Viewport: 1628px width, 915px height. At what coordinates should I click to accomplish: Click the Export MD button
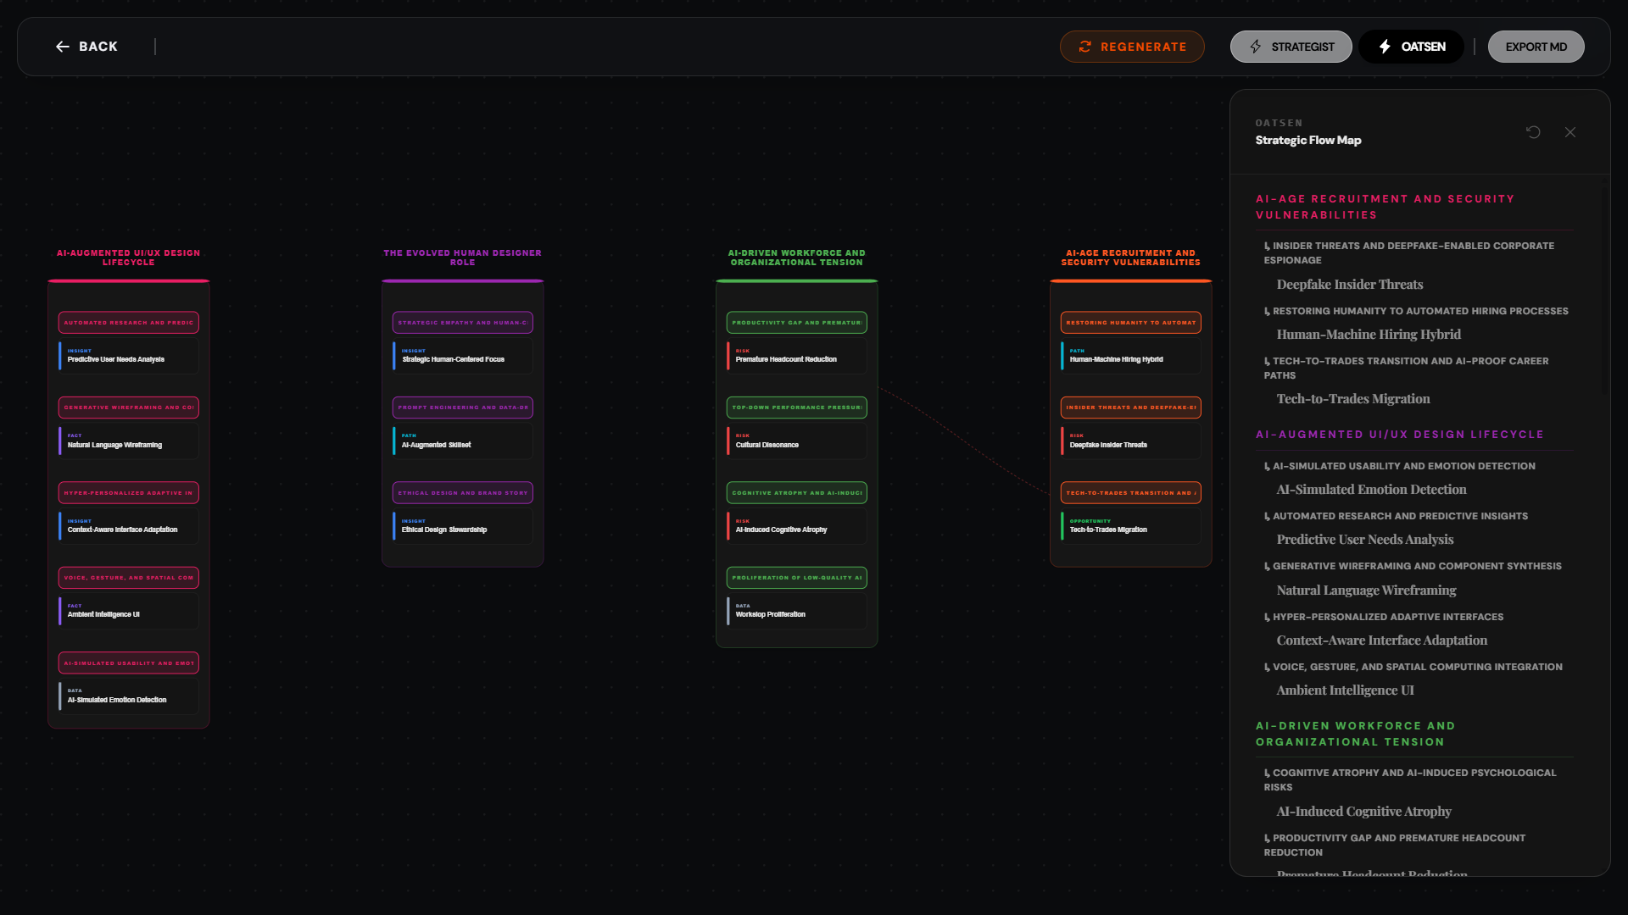1536,47
